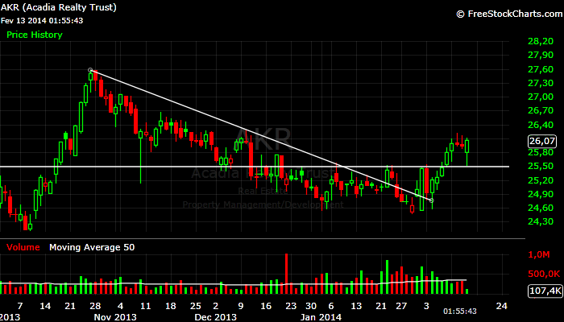The height and width of the screenshot is (322, 564).
Task: Click the 24,60 price axis label
Action: (x=541, y=208)
